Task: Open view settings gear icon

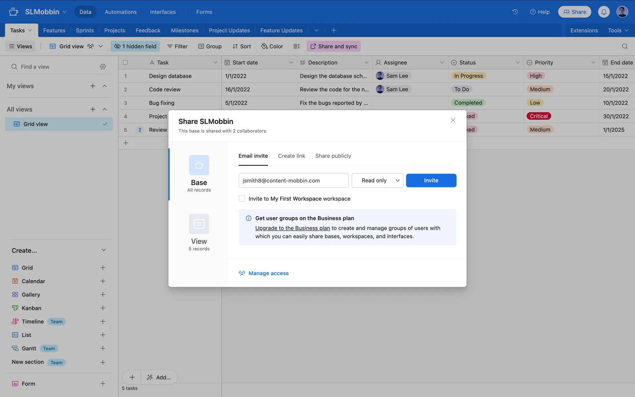Action: coord(103,66)
